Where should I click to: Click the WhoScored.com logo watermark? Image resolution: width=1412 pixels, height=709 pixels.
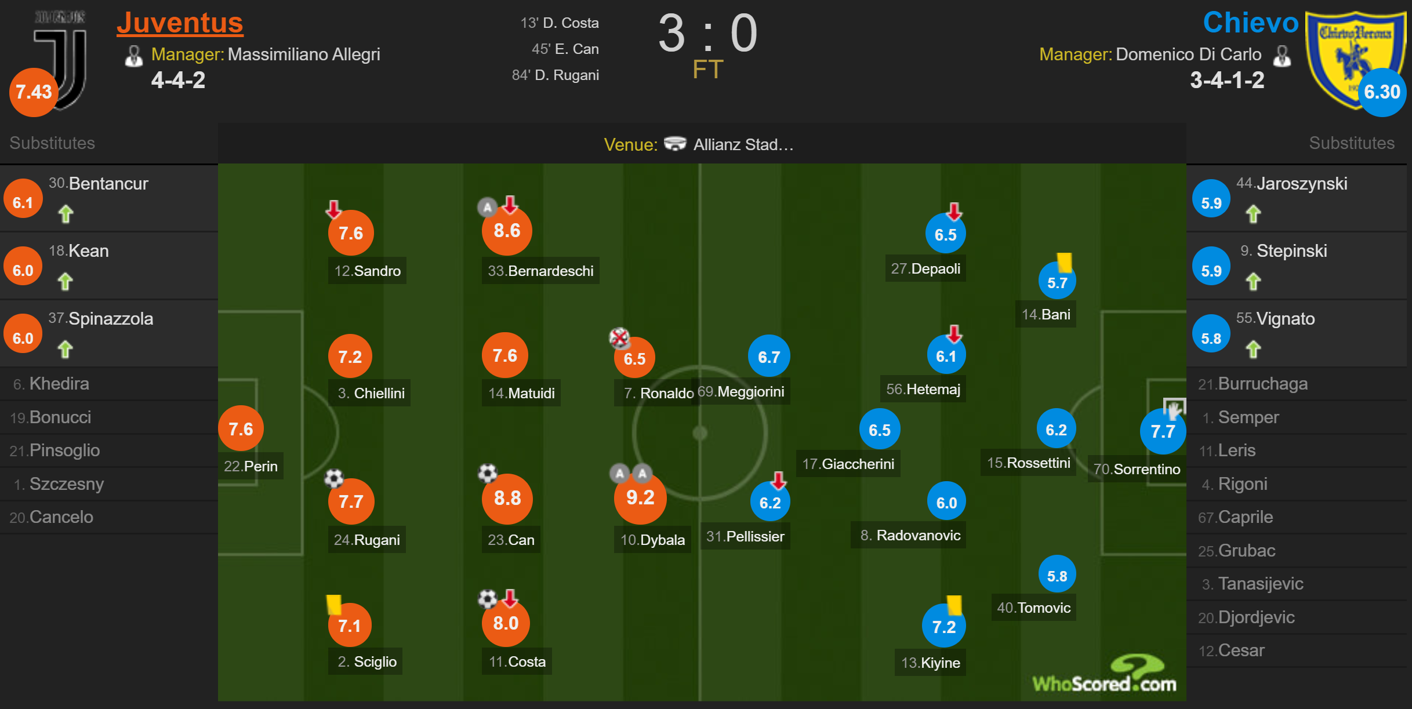1104,675
